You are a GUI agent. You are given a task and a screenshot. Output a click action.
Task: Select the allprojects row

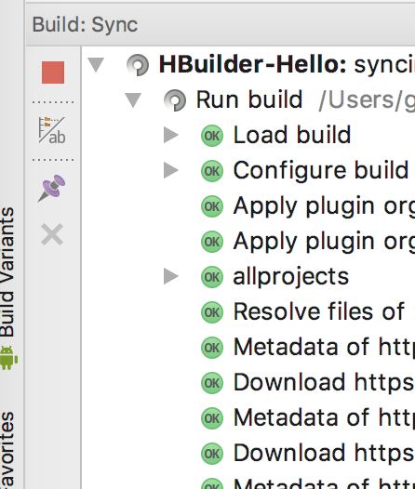coord(248,277)
